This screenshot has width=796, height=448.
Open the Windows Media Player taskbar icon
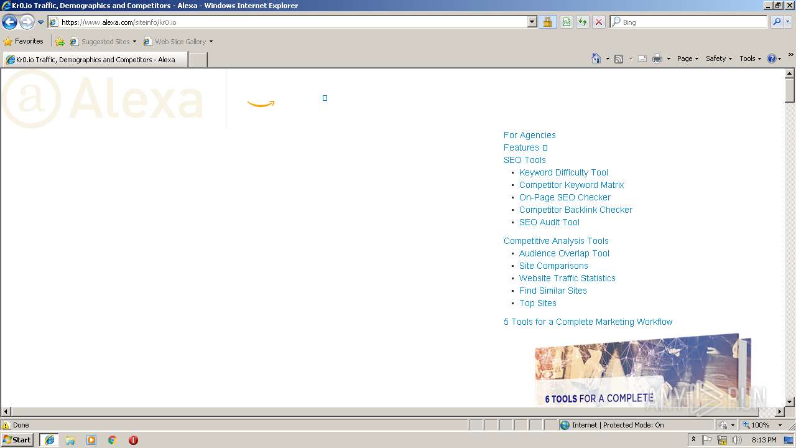click(91, 440)
